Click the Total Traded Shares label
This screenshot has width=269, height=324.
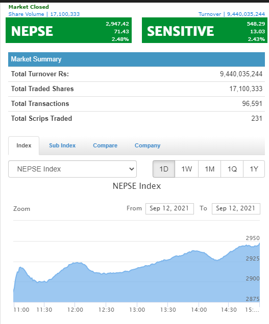[42, 89]
